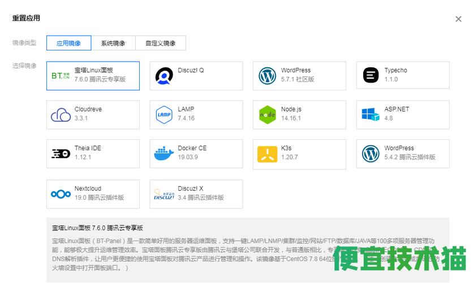Viewport: 474px width, 283px height.
Task: Select the WordPress 社区版 image version
Action: tap(298, 79)
